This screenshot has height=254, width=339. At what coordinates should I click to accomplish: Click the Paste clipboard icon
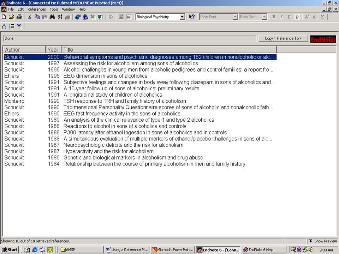pos(44,17)
